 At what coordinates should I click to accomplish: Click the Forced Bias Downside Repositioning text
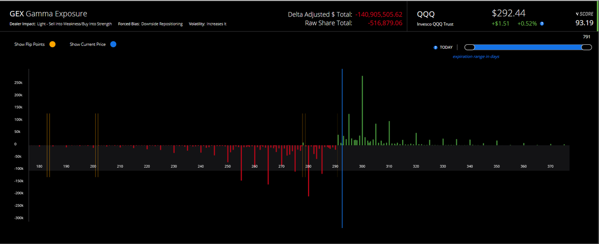[150, 24]
